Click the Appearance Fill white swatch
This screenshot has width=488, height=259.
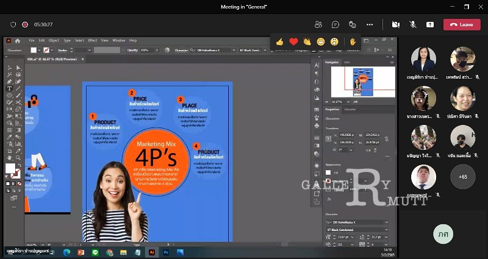tap(328, 172)
